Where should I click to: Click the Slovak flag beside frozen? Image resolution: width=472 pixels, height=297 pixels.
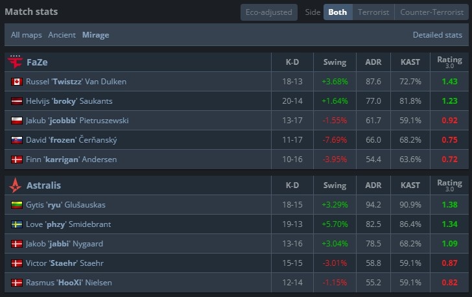pos(17,140)
